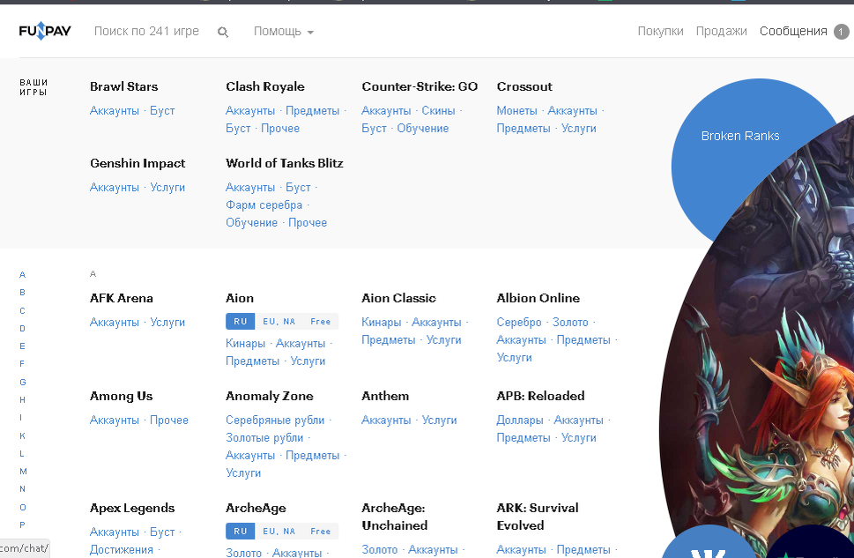Open Буст under Brawl Stars
Image resolution: width=854 pixels, height=558 pixels.
click(162, 110)
